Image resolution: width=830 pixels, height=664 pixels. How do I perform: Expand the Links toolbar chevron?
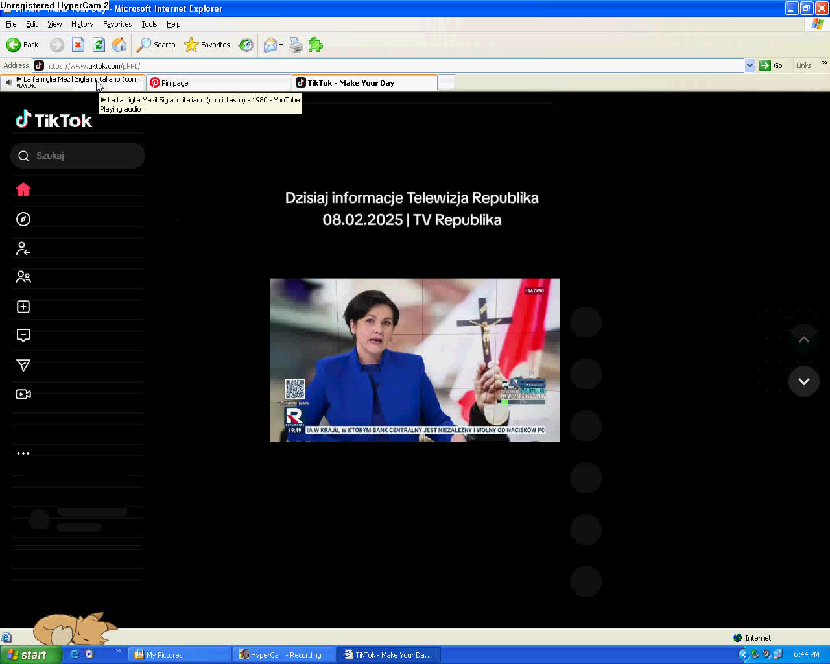pyautogui.click(x=824, y=64)
